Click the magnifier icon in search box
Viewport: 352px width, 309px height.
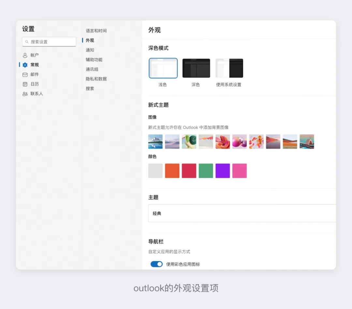pyautogui.click(x=27, y=42)
